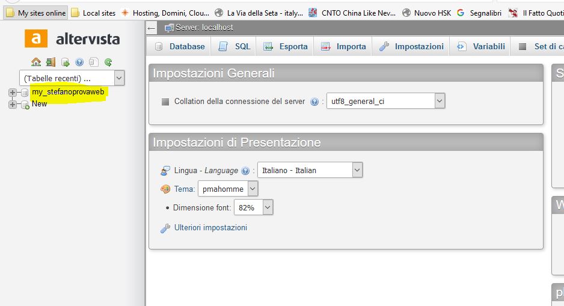Expand the New tree node
564x306 pixels.
13,104
